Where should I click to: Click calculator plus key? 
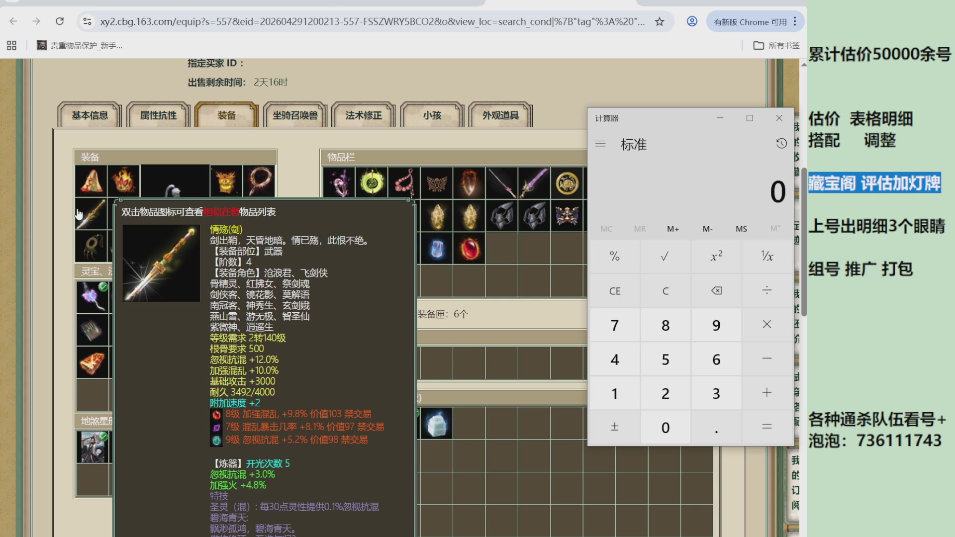point(767,393)
